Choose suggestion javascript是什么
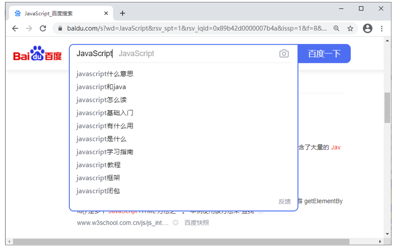This screenshot has width=402, height=251. [x=101, y=139]
